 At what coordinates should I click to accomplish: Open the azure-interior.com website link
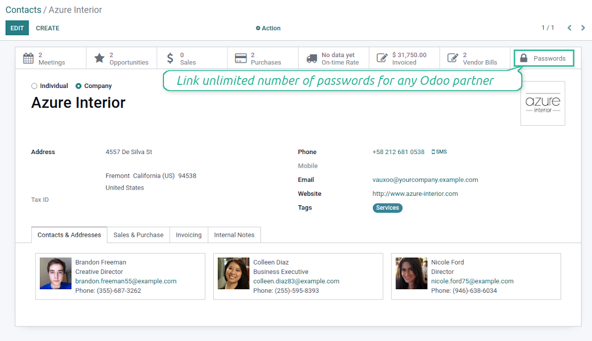(x=415, y=194)
